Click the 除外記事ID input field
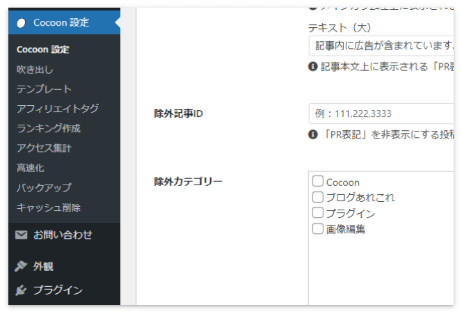Image resolution: width=462 pixels, height=314 pixels. pos(381,113)
